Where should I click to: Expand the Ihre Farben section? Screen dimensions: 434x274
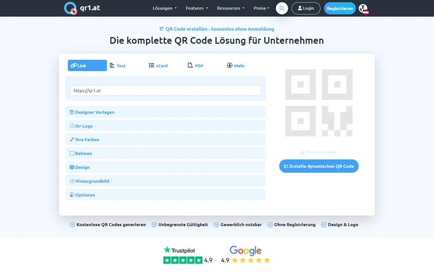click(166, 140)
